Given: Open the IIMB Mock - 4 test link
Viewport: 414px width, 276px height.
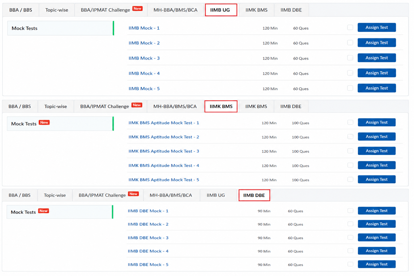Looking at the screenshot, I should click(x=144, y=73).
